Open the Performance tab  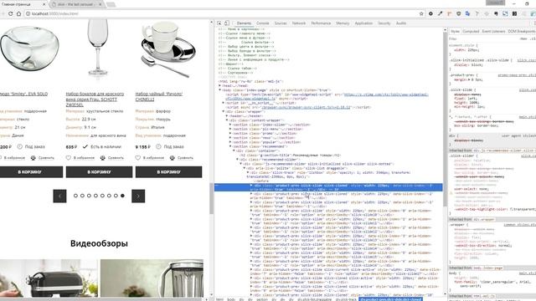[x=321, y=23]
